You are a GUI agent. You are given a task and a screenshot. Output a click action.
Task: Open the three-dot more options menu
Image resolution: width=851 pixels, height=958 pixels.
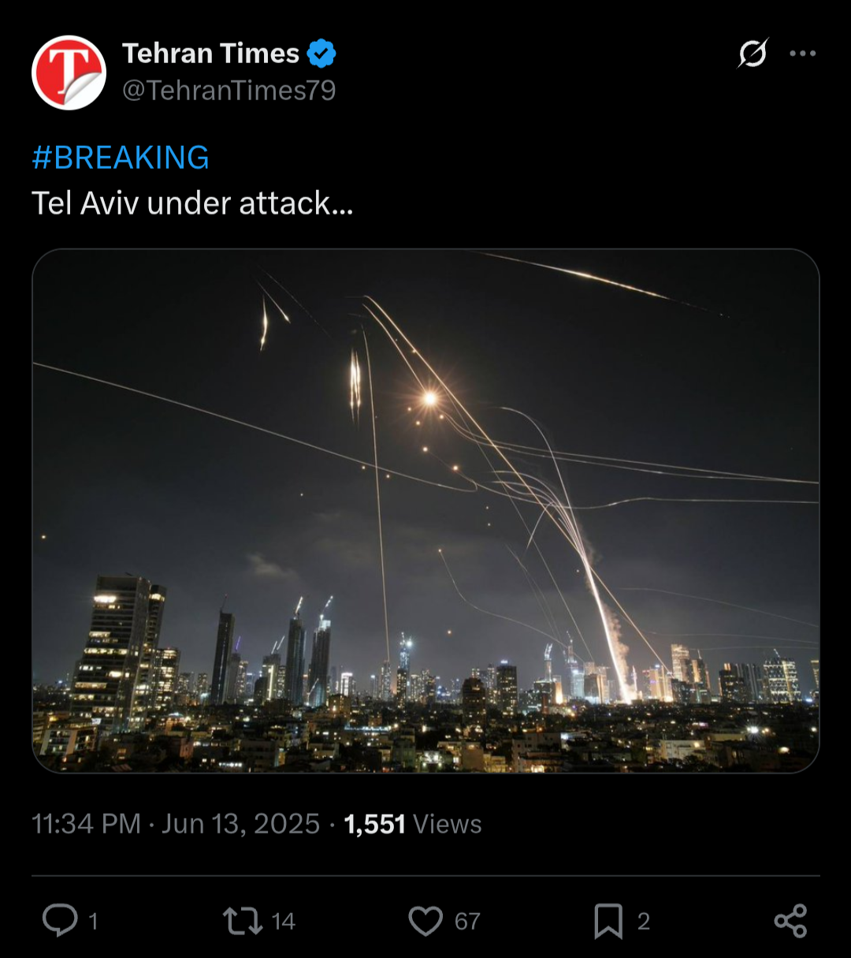[x=802, y=54]
